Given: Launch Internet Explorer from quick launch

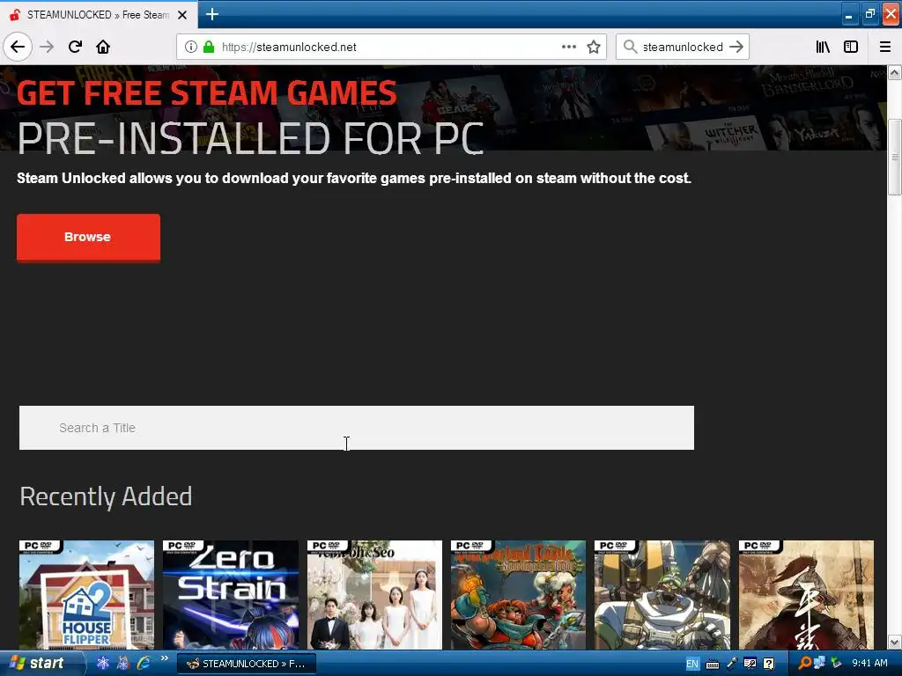Looking at the screenshot, I should pyautogui.click(x=144, y=664).
